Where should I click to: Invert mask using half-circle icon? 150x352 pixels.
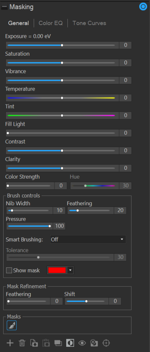[x=70, y=343]
